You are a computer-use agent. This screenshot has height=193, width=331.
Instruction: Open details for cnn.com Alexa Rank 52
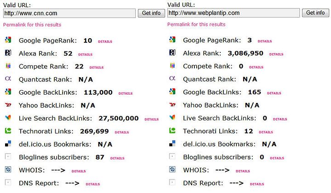coord(86,54)
